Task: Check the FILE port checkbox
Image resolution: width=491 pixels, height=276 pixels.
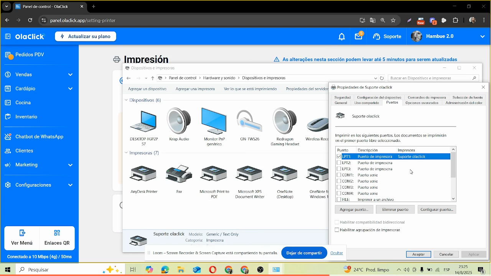Action: pos(339,199)
